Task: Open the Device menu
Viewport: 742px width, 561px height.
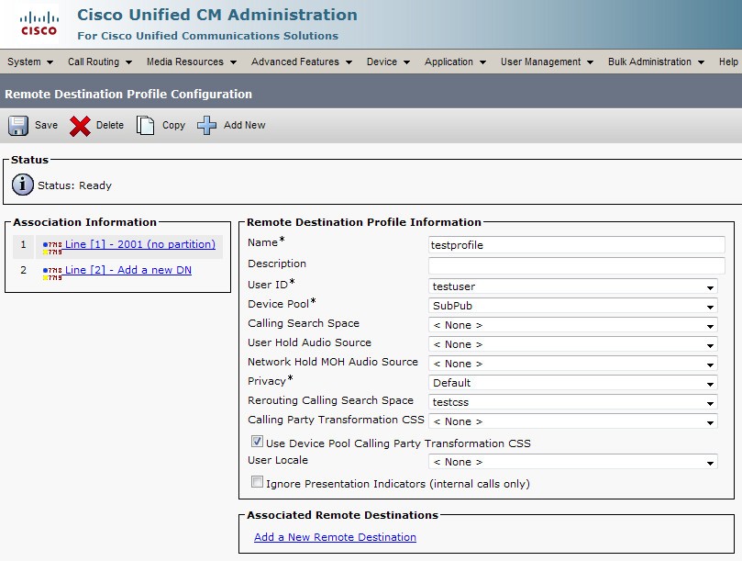Action: click(388, 62)
